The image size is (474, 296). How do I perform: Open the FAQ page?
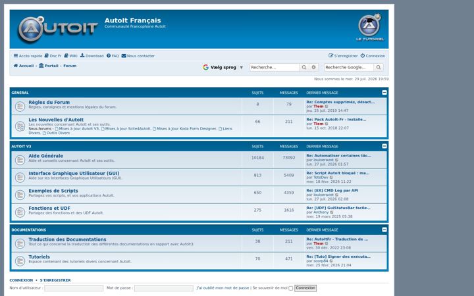tap(113, 56)
